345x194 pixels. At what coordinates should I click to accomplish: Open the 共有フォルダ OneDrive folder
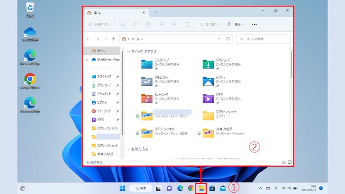pyautogui.click(x=224, y=133)
